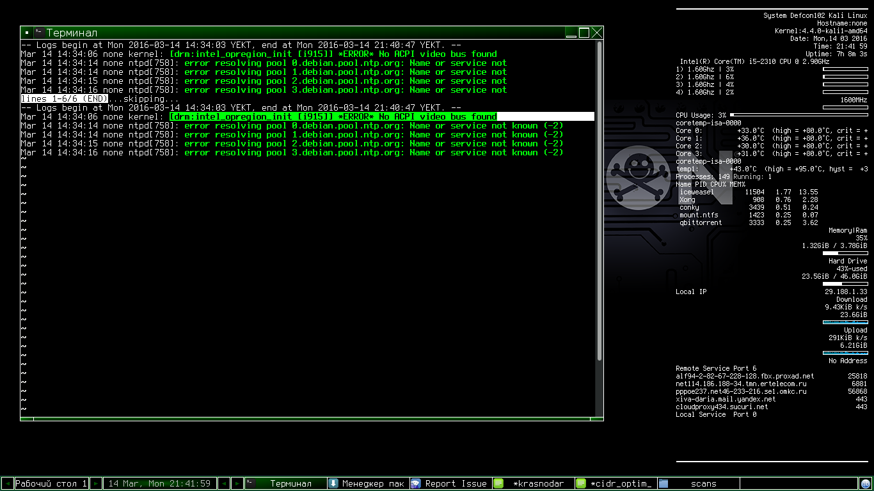
Task: Click pool 0.debian.pool.ntp.org line ending 'known (-2)'
Action: coord(292,125)
